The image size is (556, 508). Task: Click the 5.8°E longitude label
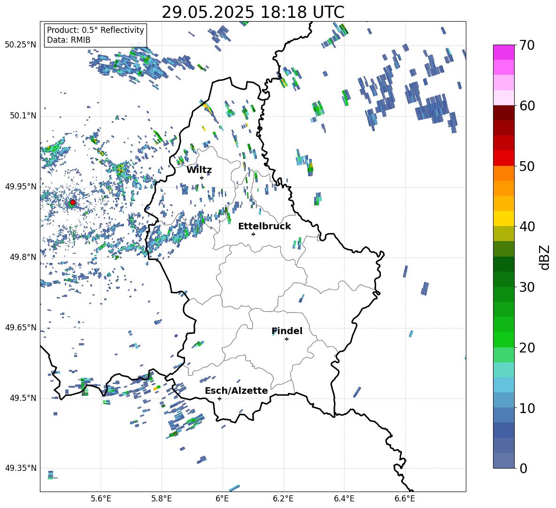click(x=162, y=499)
